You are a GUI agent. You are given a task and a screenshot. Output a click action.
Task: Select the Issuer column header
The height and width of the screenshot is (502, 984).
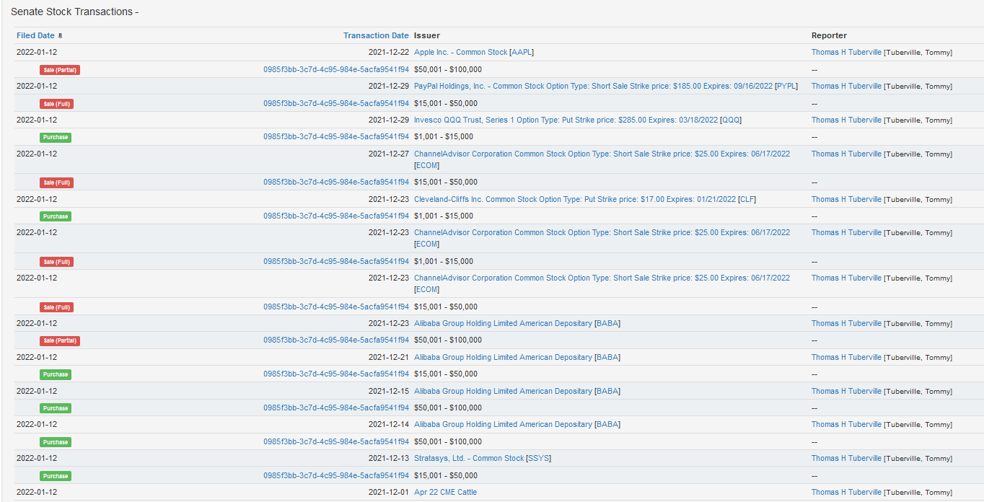(427, 35)
